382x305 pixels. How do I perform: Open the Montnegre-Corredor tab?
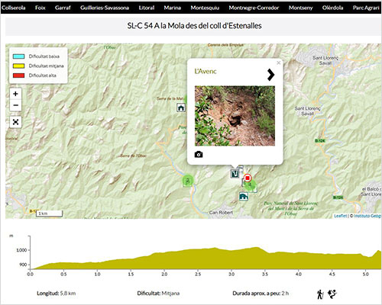click(x=254, y=8)
